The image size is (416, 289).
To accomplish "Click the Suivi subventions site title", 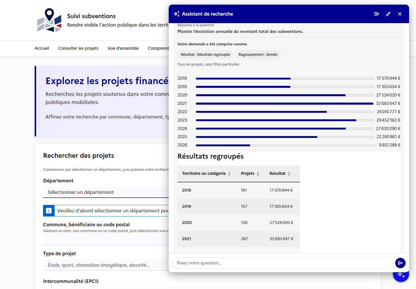I will [x=91, y=16].
